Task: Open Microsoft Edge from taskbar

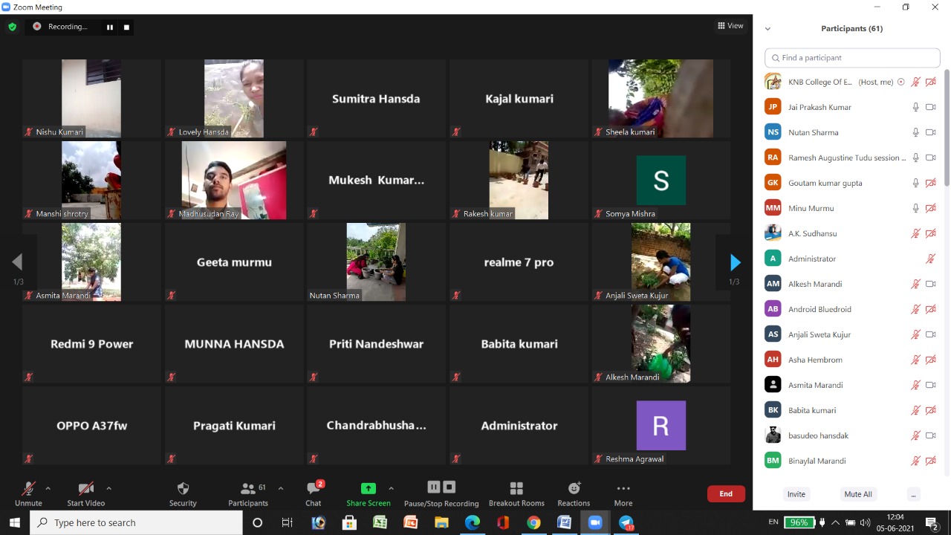Action: pos(472,522)
